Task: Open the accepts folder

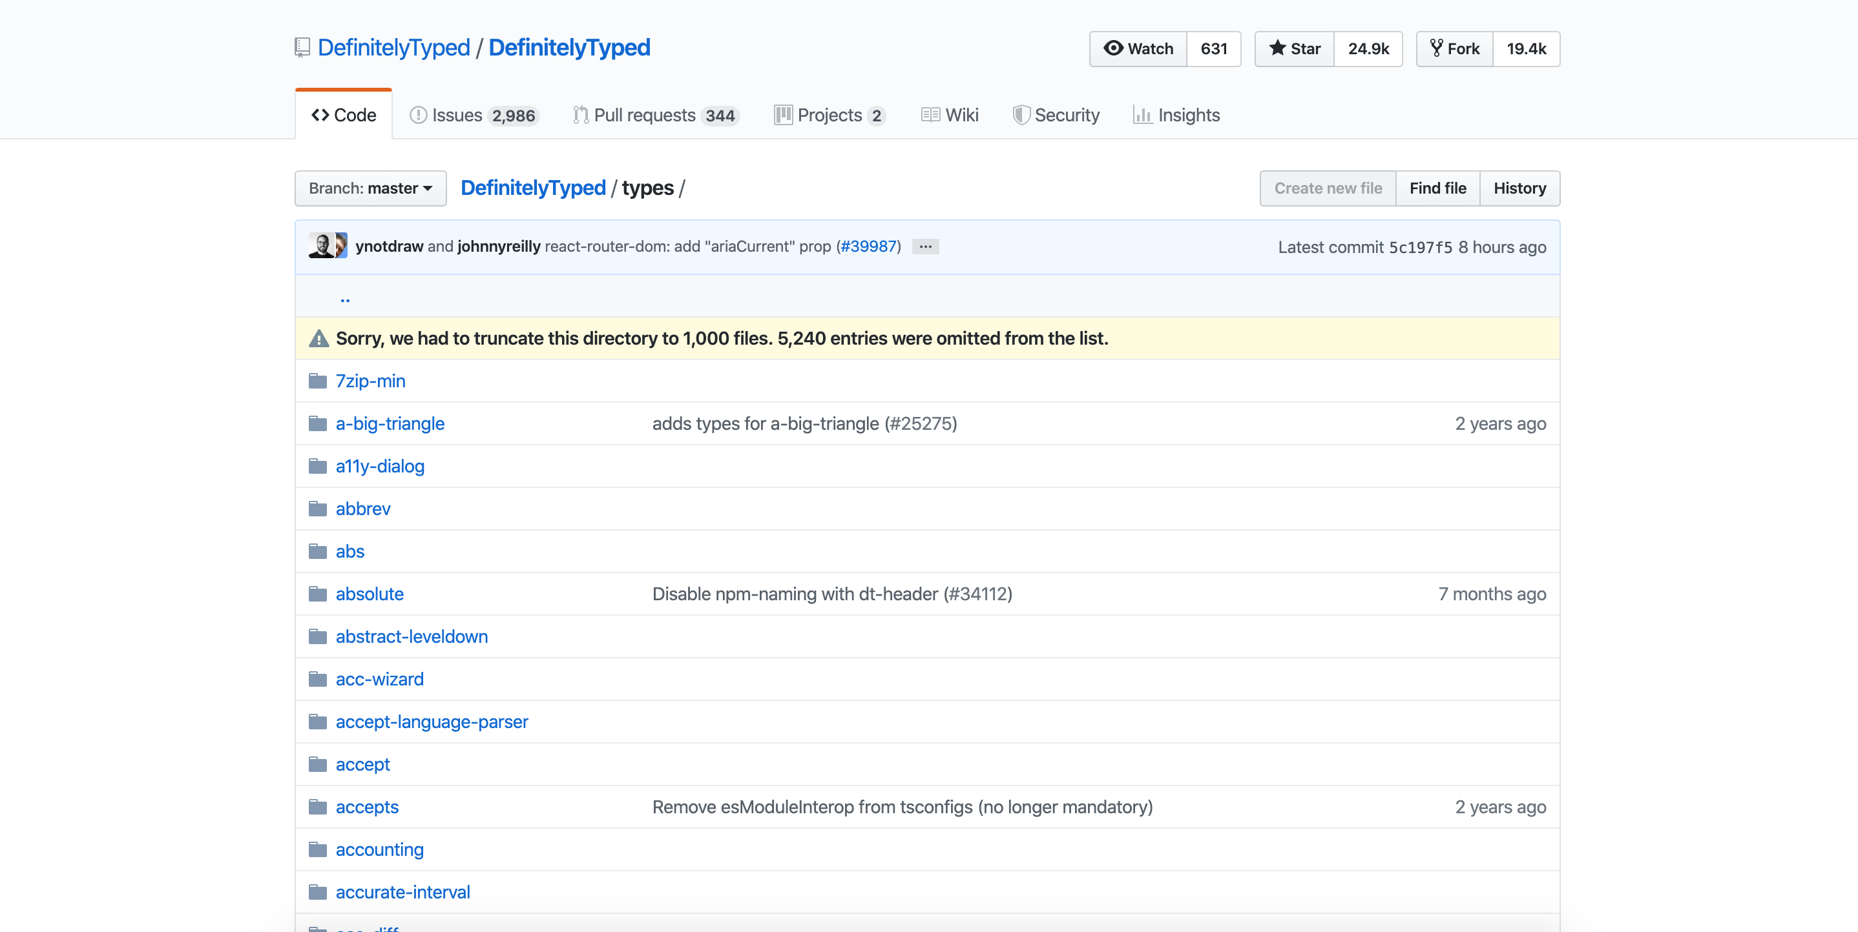Action: [367, 806]
